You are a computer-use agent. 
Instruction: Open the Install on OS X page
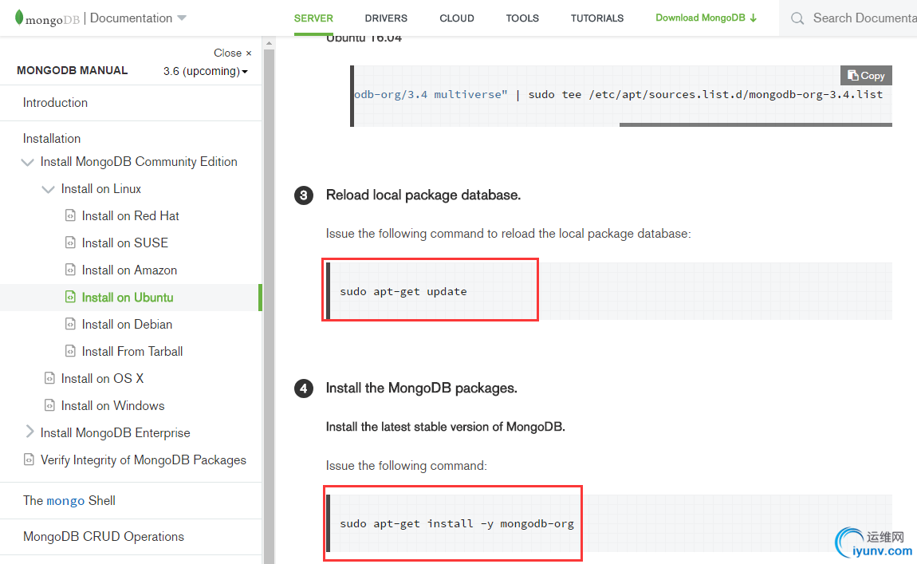pos(102,379)
